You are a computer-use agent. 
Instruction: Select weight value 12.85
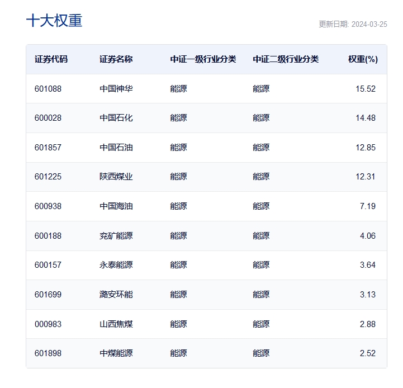coord(366,148)
